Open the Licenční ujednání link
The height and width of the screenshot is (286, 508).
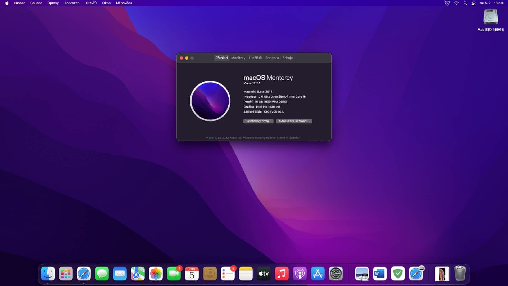click(288, 138)
